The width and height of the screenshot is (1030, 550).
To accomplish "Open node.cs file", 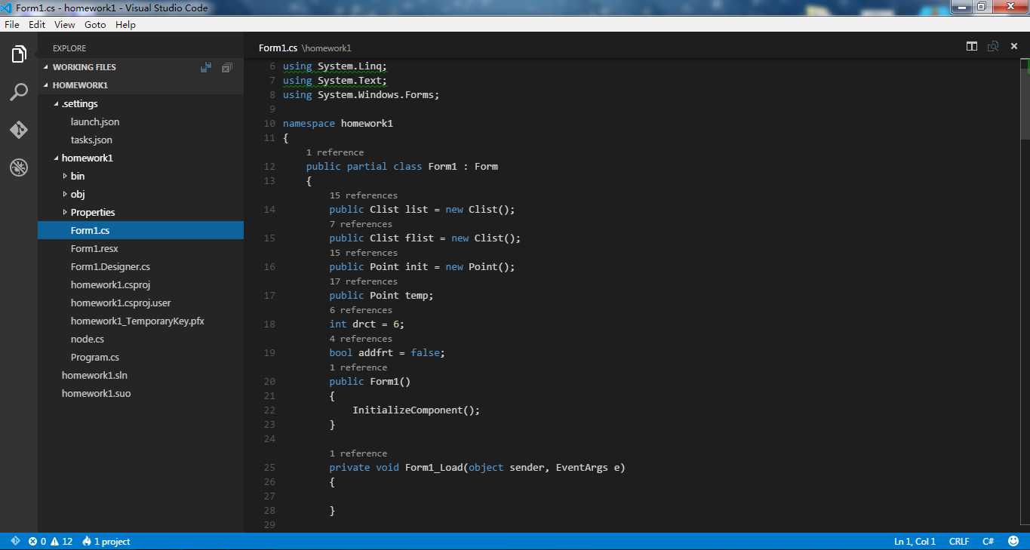I will [88, 339].
